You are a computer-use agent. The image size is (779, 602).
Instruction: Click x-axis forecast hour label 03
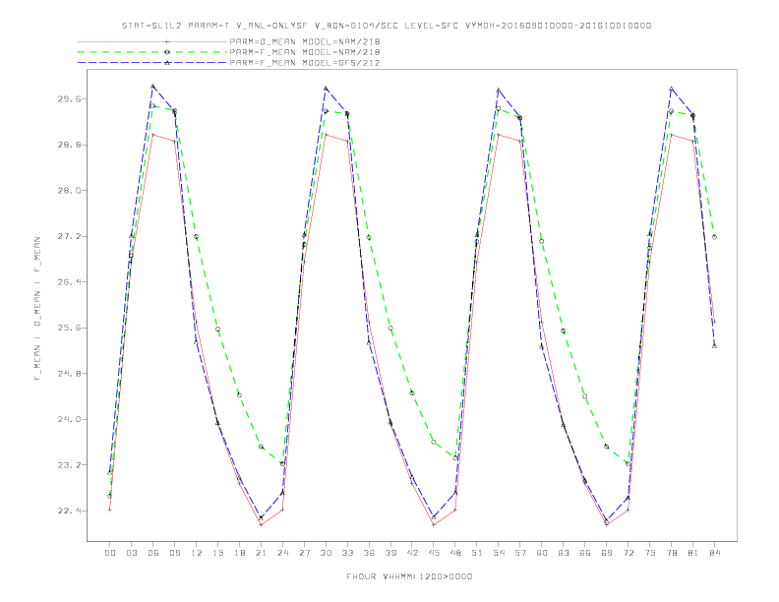tap(131, 553)
